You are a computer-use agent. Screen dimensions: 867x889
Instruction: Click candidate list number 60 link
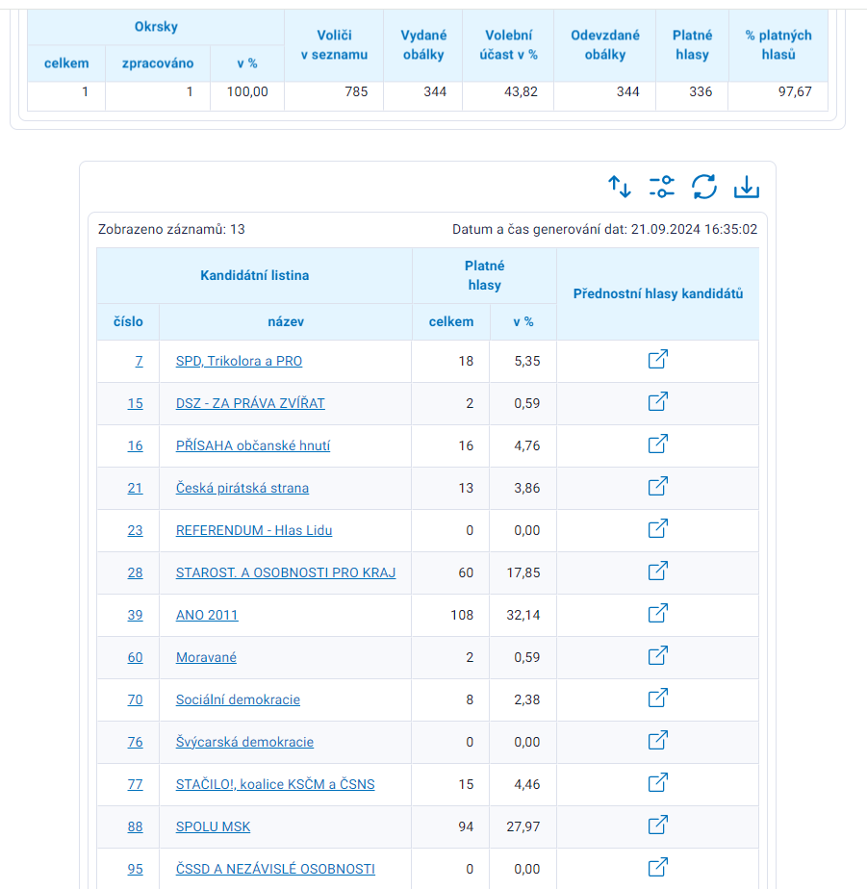coord(135,658)
